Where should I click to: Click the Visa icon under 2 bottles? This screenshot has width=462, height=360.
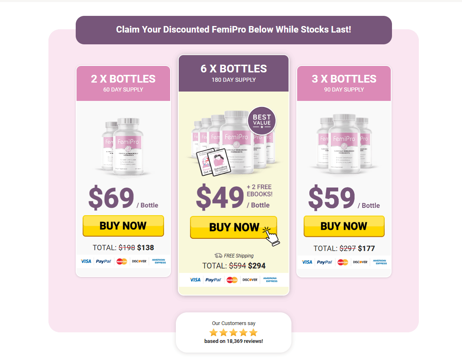coord(86,261)
